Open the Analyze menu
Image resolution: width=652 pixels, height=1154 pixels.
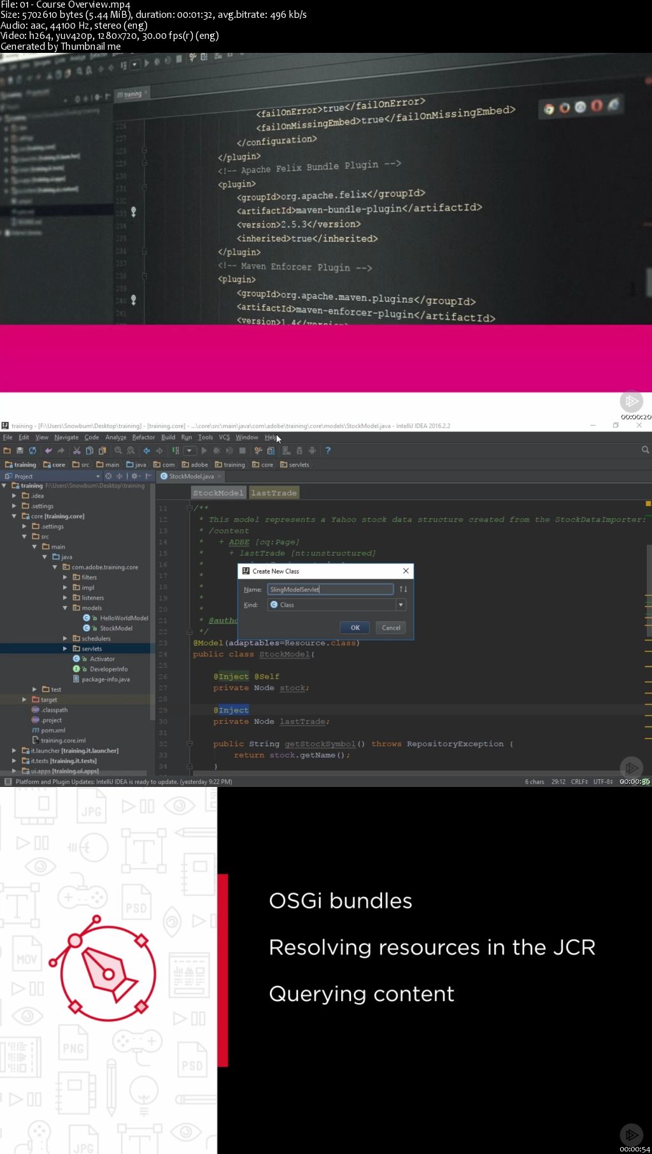coord(116,437)
